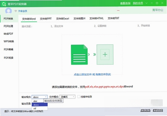The width and height of the screenshot is (167, 116).
Task: Click the step text 2、设置参数
Action: point(100,26)
